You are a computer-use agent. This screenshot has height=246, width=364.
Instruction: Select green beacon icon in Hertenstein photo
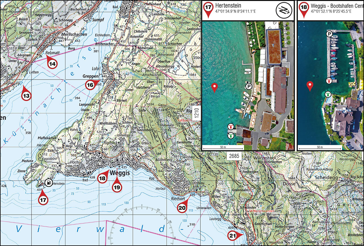tap(231, 136)
